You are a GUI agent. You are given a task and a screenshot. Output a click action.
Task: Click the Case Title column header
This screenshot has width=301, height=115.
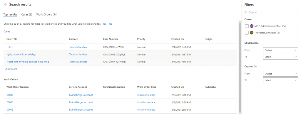point(12,39)
